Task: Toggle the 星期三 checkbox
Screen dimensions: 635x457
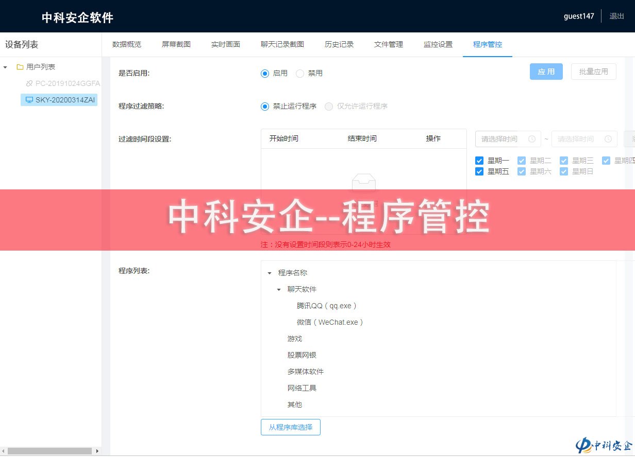Action: [564, 161]
